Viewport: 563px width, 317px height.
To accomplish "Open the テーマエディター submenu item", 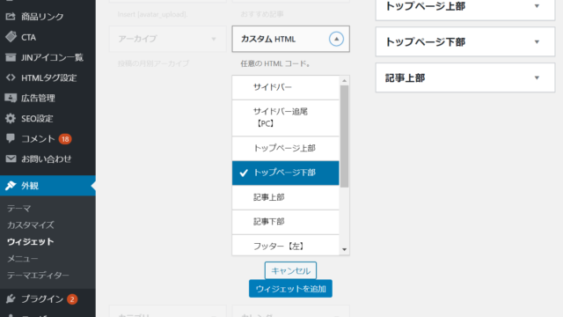I will coord(38,276).
